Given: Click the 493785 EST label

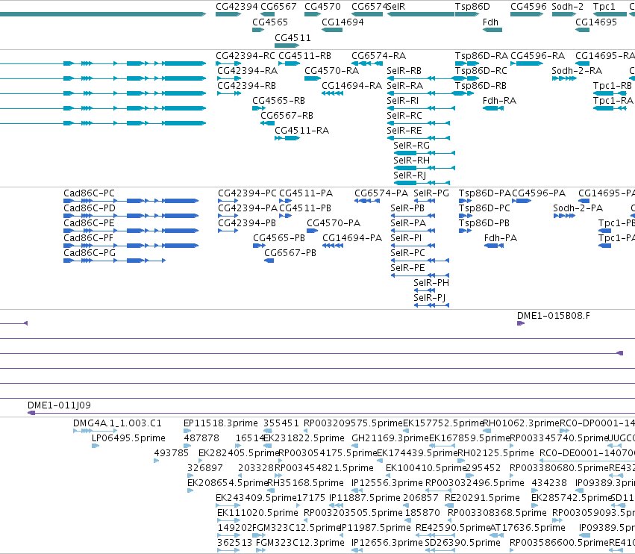Looking at the screenshot, I should (172, 453).
